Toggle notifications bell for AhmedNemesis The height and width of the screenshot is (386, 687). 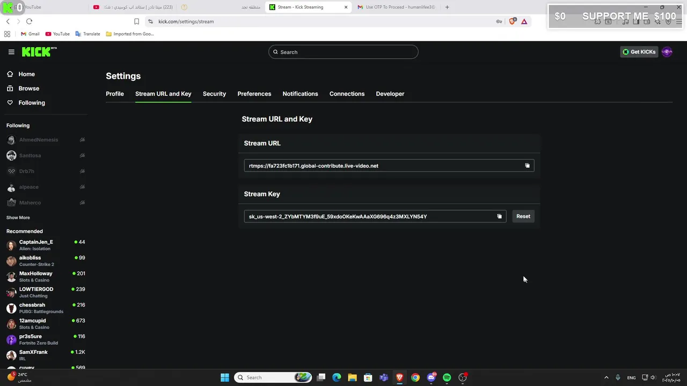[x=82, y=140]
